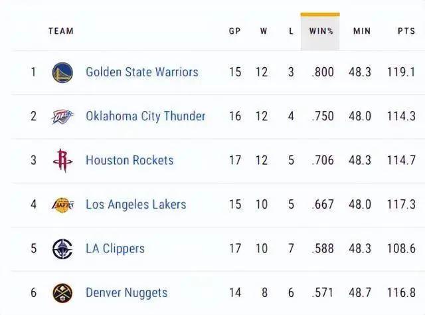This screenshot has width=425, height=315.
Task: Click the Golden State Warriors logo
Action: [62, 72]
